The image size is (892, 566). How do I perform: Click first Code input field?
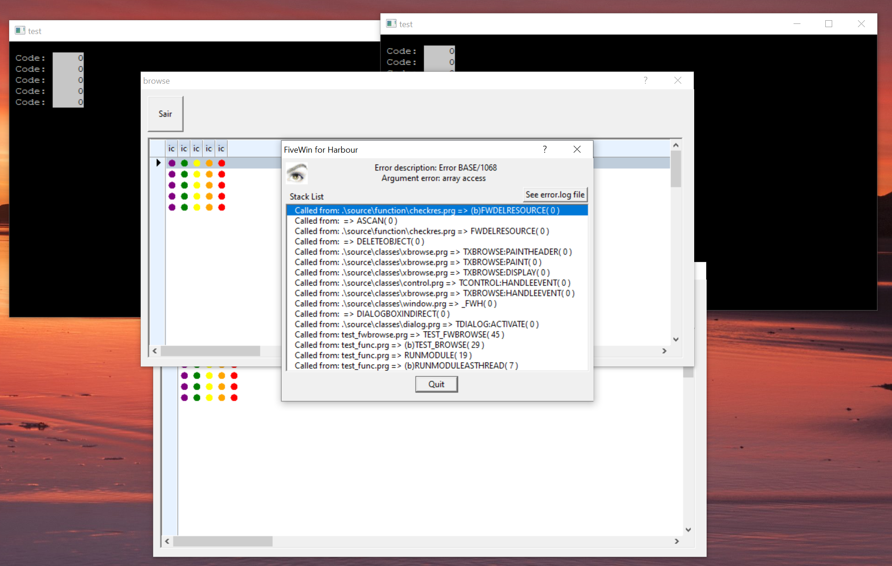coord(68,58)
